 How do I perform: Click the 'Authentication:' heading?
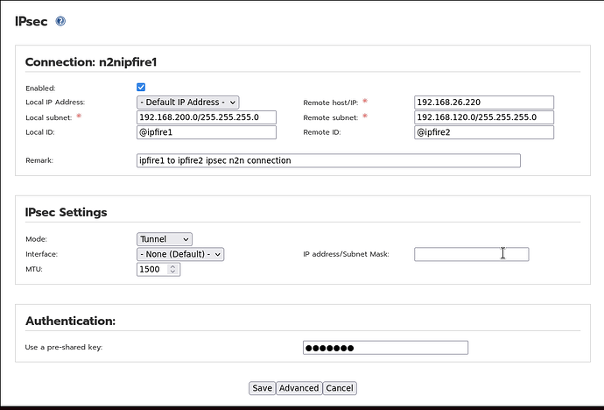tap(71, 321)
